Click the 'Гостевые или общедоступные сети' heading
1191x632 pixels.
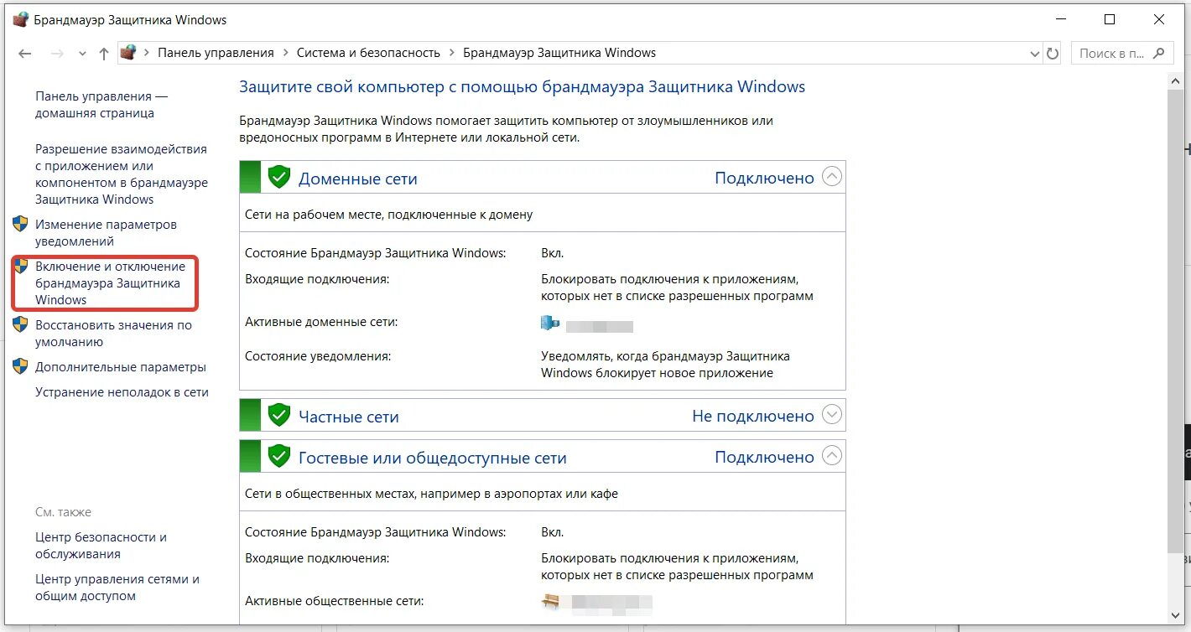(x=433, y=458)
